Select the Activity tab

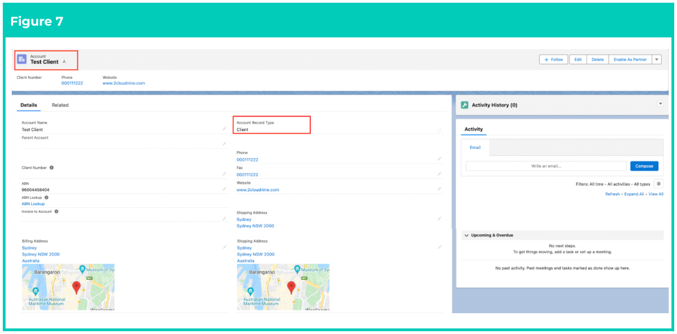click(474, 129)
